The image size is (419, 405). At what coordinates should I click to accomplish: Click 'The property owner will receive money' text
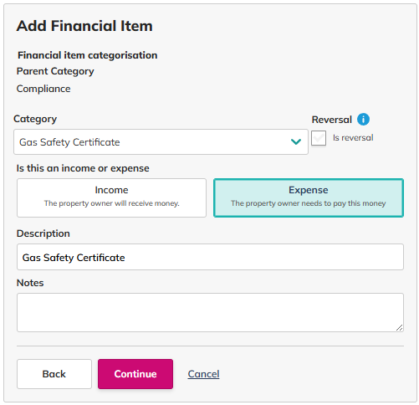point(111,203)
